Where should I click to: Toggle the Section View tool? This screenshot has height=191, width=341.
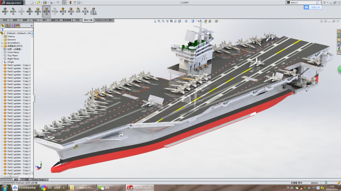pyautogui.click(x=171, y=21)
